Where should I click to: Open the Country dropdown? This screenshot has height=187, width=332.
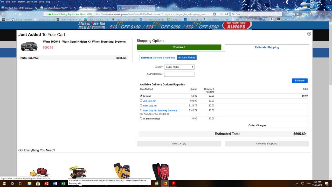[x=179, y=67]
